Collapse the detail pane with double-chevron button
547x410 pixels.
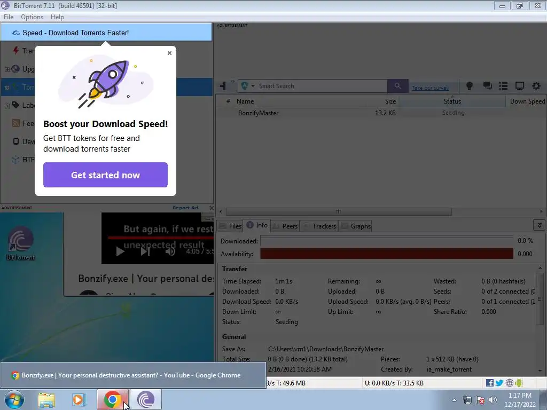[x=540, y=225]
